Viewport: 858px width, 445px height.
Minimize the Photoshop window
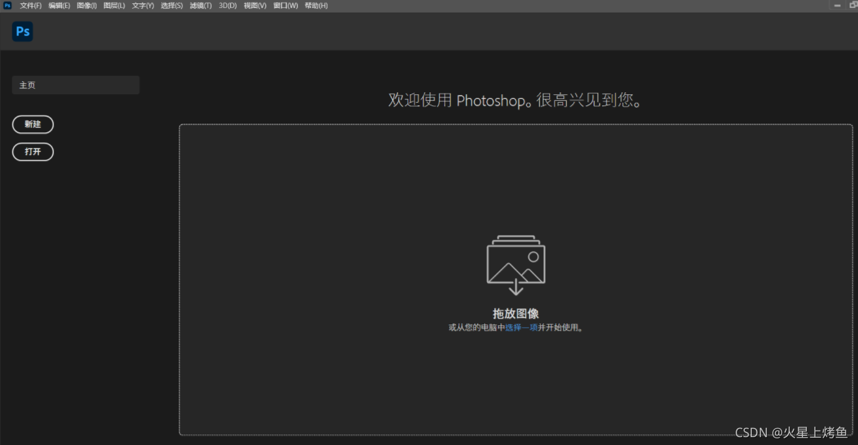click(838, 5)
